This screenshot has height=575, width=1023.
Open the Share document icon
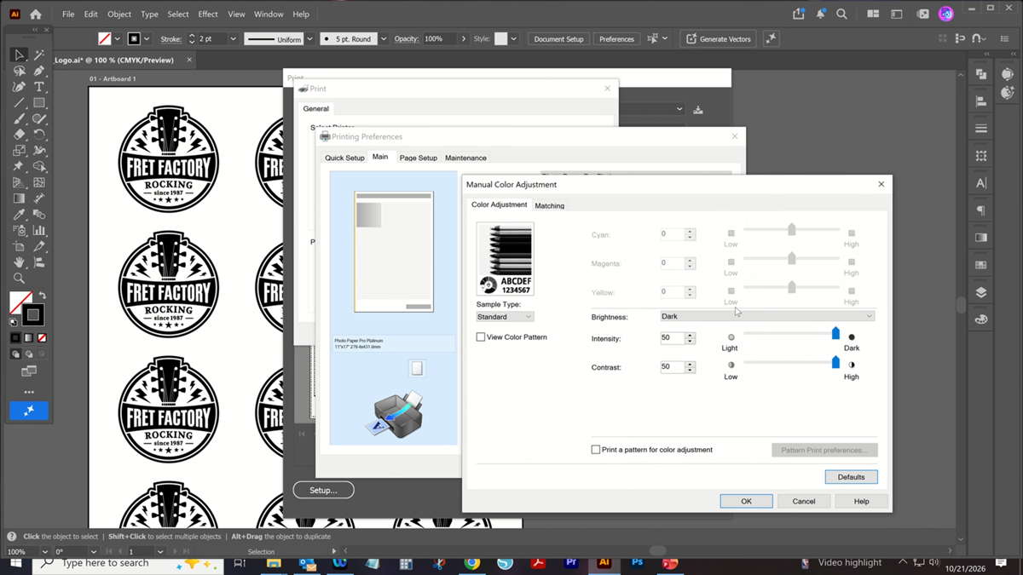tap(798, 14)
